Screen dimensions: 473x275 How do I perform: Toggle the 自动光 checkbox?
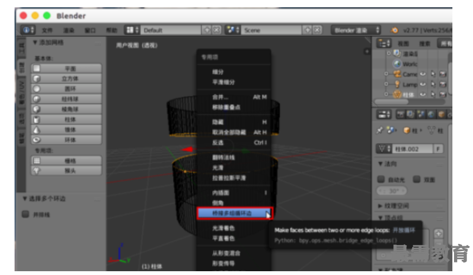(381, 180)
